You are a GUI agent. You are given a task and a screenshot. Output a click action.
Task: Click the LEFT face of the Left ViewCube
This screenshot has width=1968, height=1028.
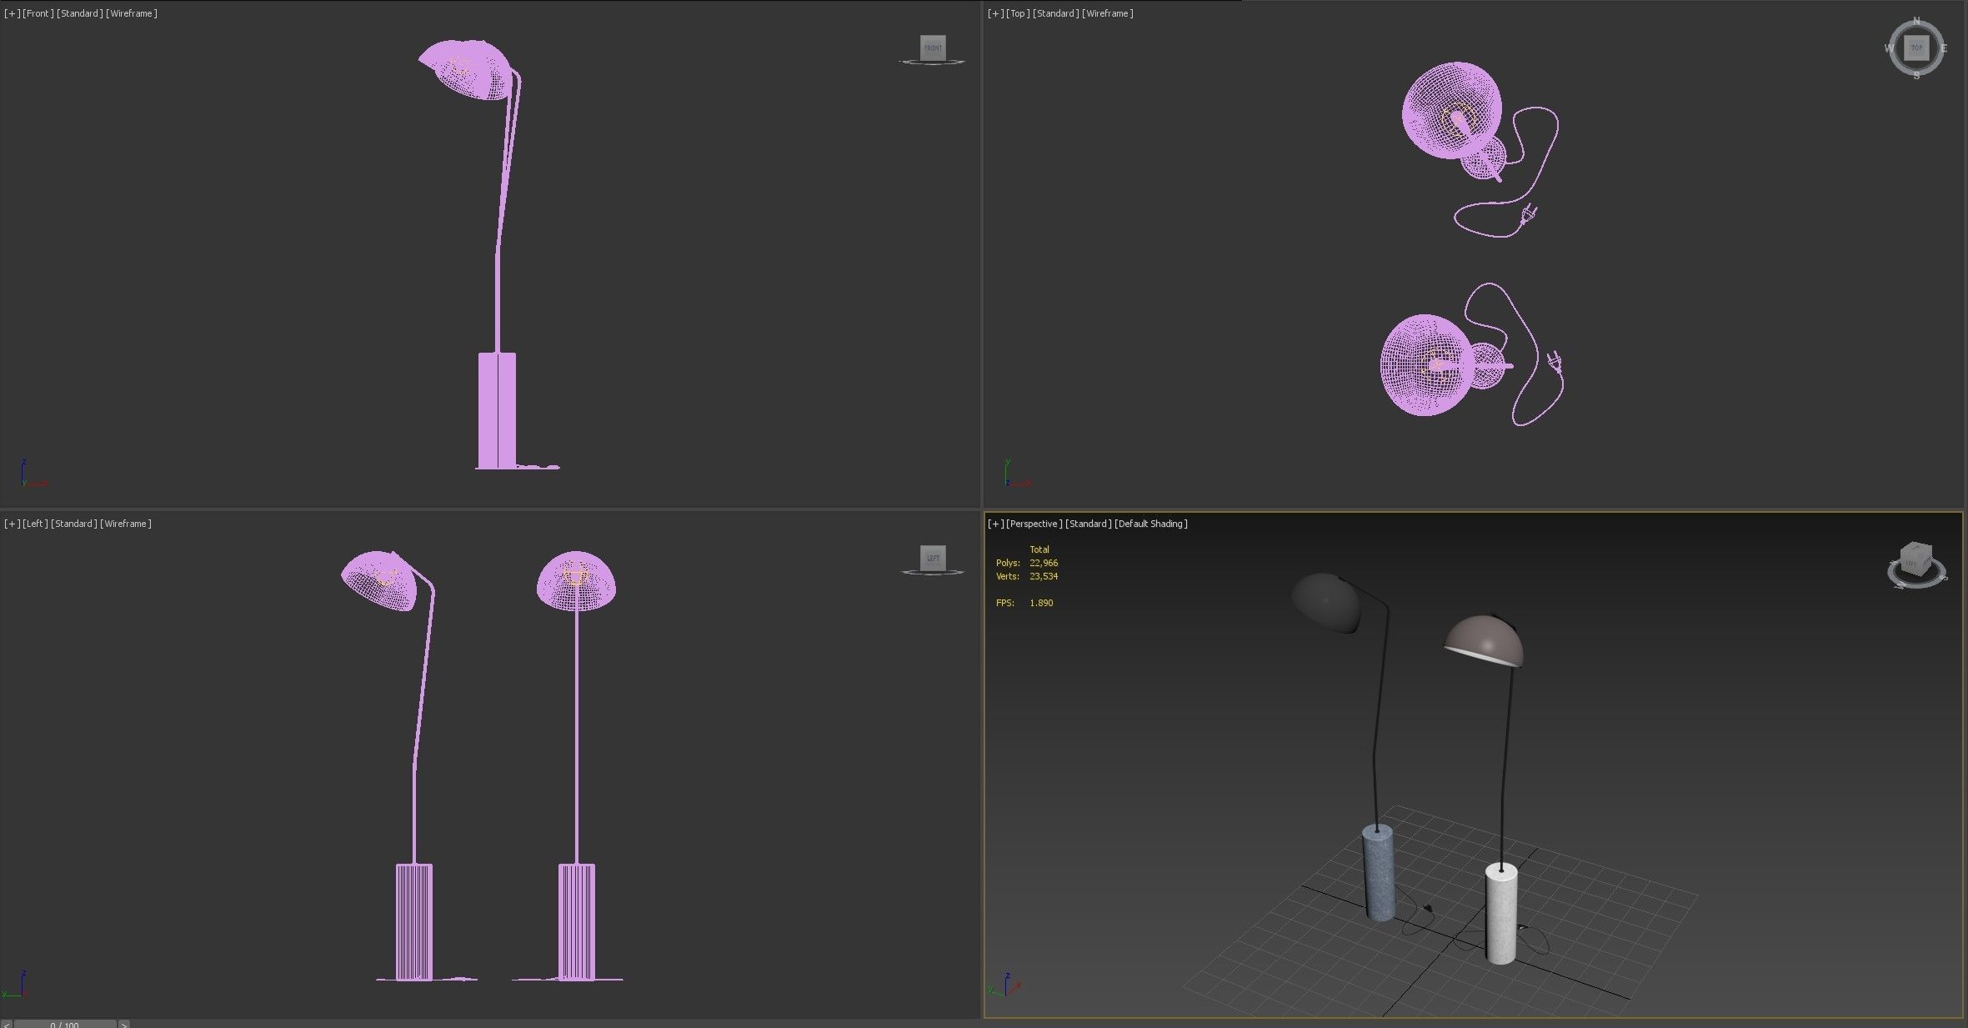click(933, 558)
